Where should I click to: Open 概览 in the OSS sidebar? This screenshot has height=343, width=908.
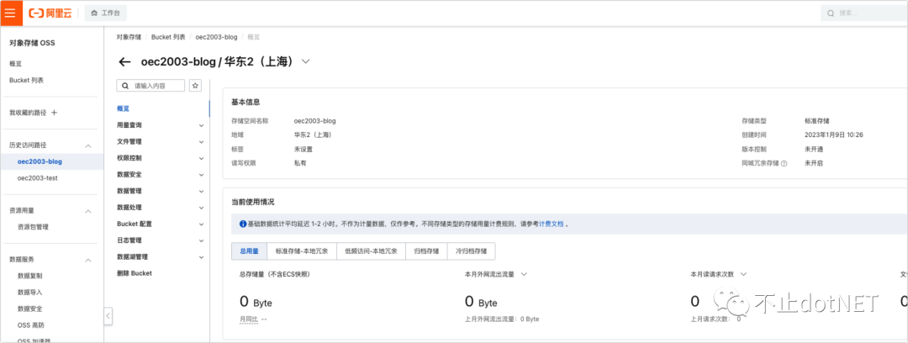pos(15,64)
